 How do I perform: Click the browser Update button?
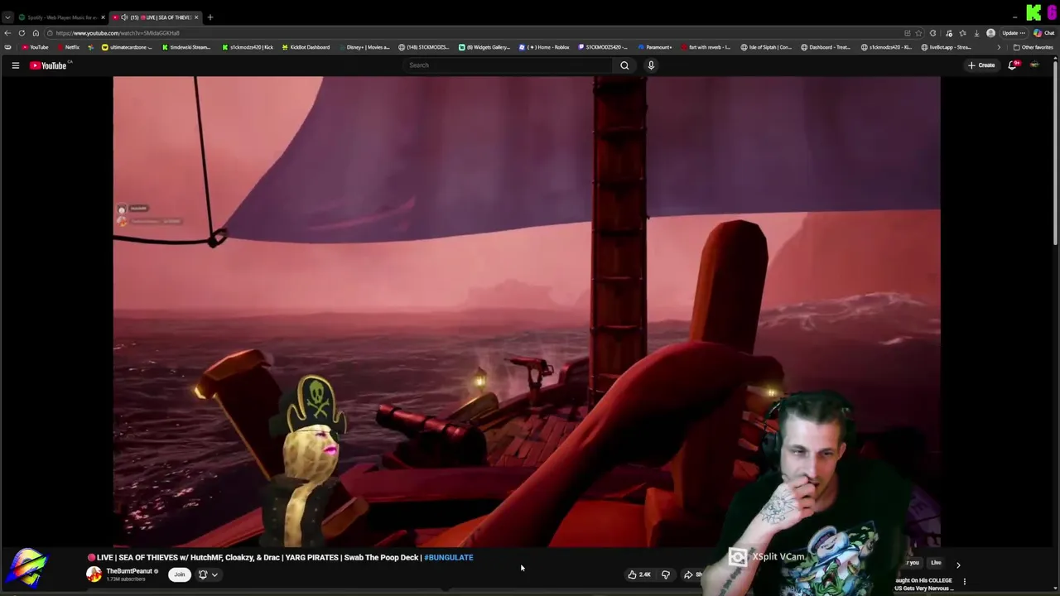(1014, 33)
